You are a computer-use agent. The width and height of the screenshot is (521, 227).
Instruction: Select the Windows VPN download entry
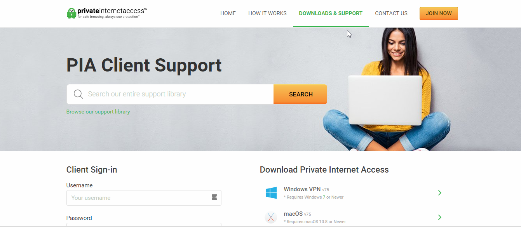tap(354, 193)
